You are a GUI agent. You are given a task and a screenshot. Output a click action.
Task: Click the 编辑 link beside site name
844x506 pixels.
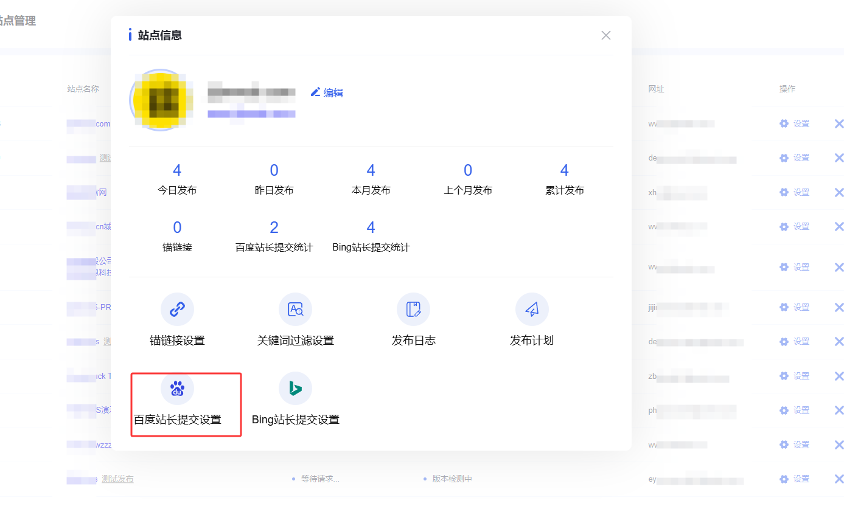327,92
